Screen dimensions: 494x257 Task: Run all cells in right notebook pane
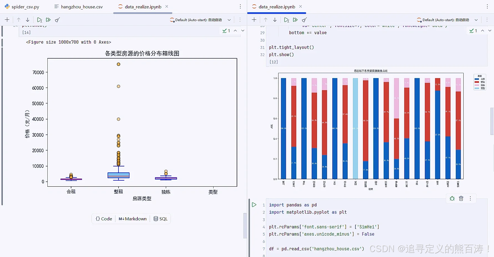(x=295, y=20)
